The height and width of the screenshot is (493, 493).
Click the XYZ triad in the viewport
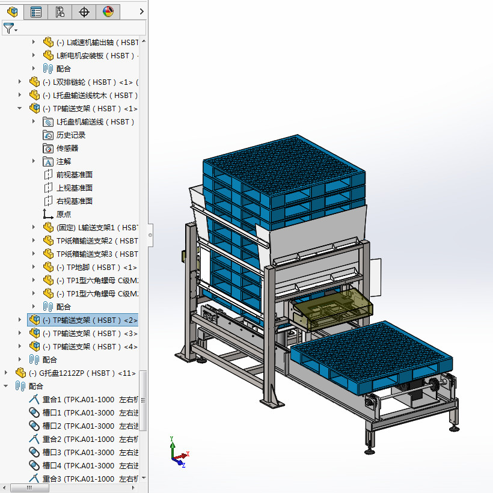point(179,453)
